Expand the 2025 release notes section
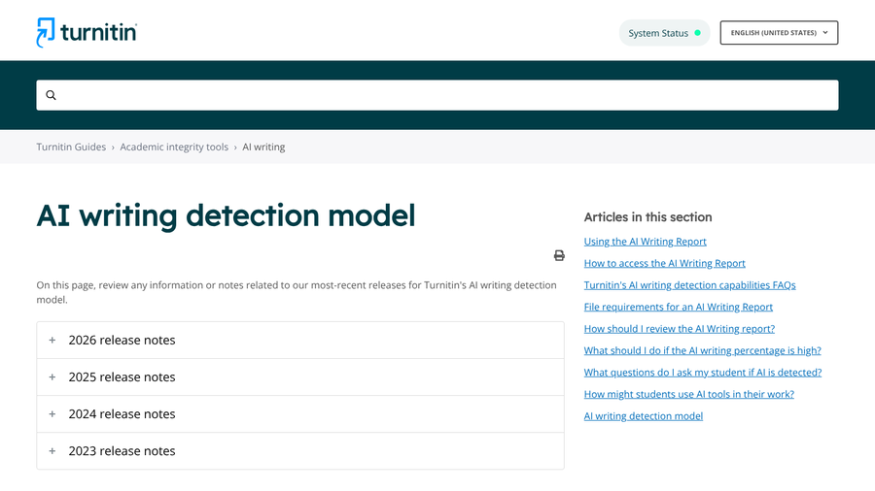Viewport: 875px width, 491px height. [300, 376]
